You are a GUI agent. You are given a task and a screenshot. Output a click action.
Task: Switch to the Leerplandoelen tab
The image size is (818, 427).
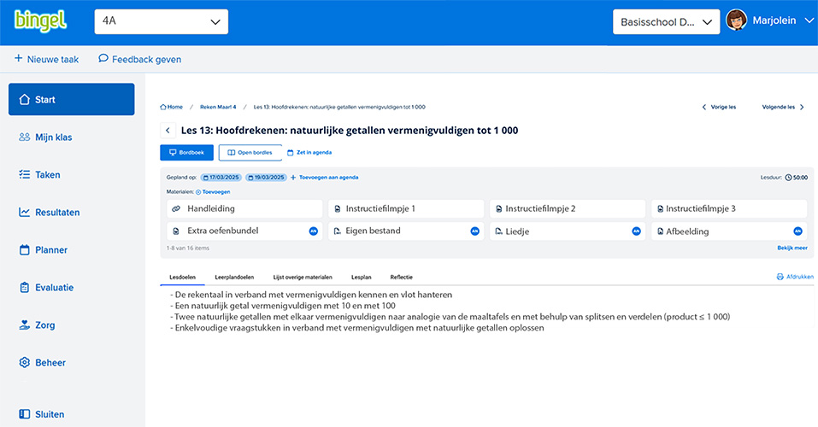[234, 277]
